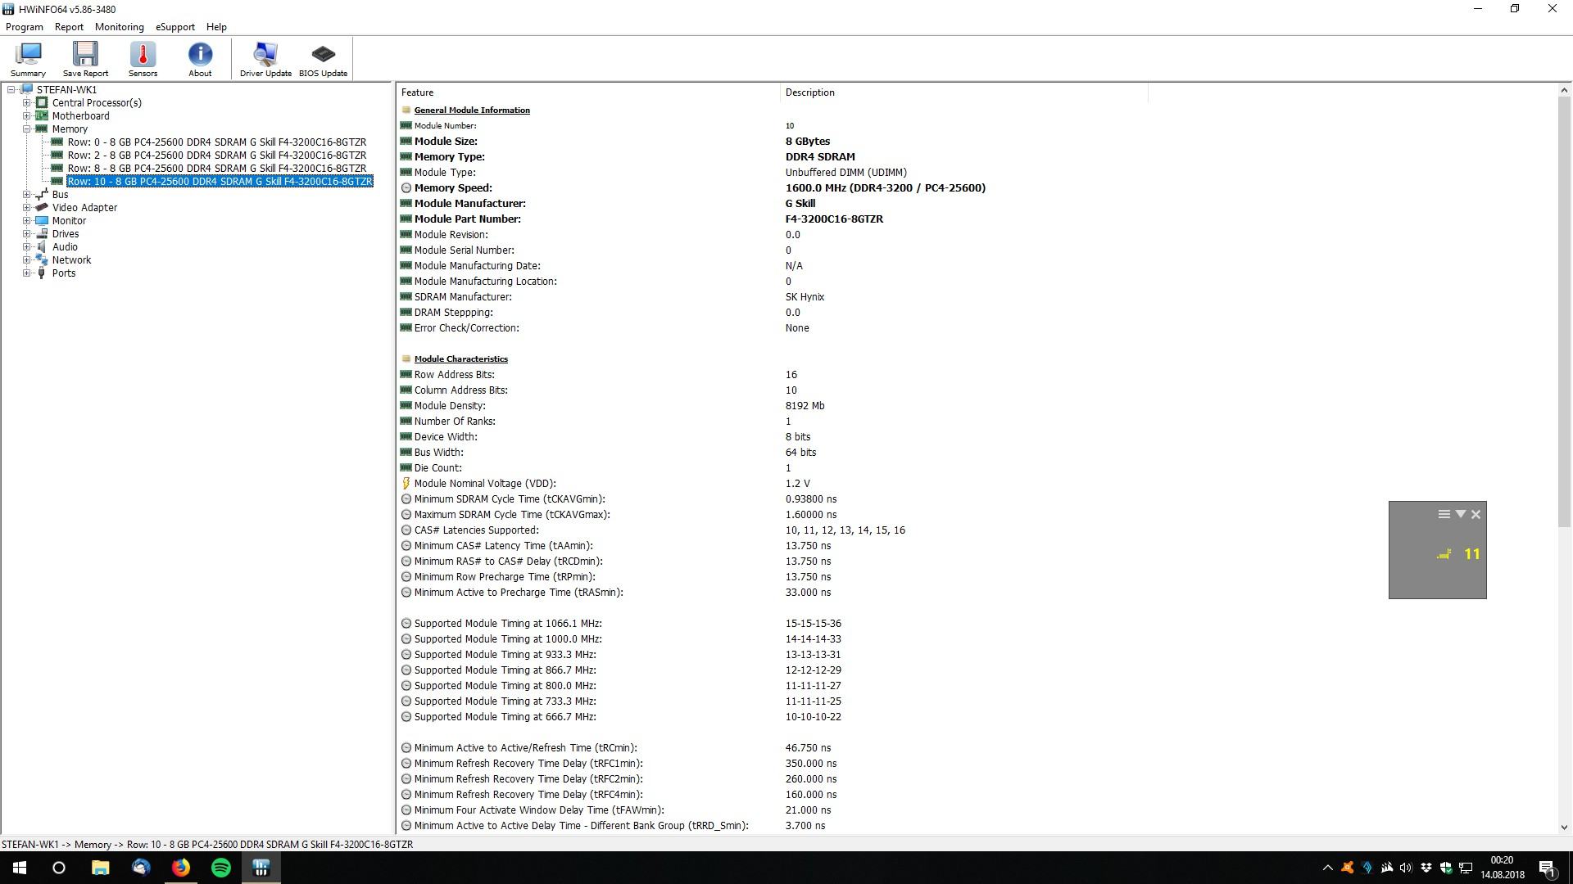Click the Cortana search circle
1573x884 pixels.
click(x=59, y=868)
